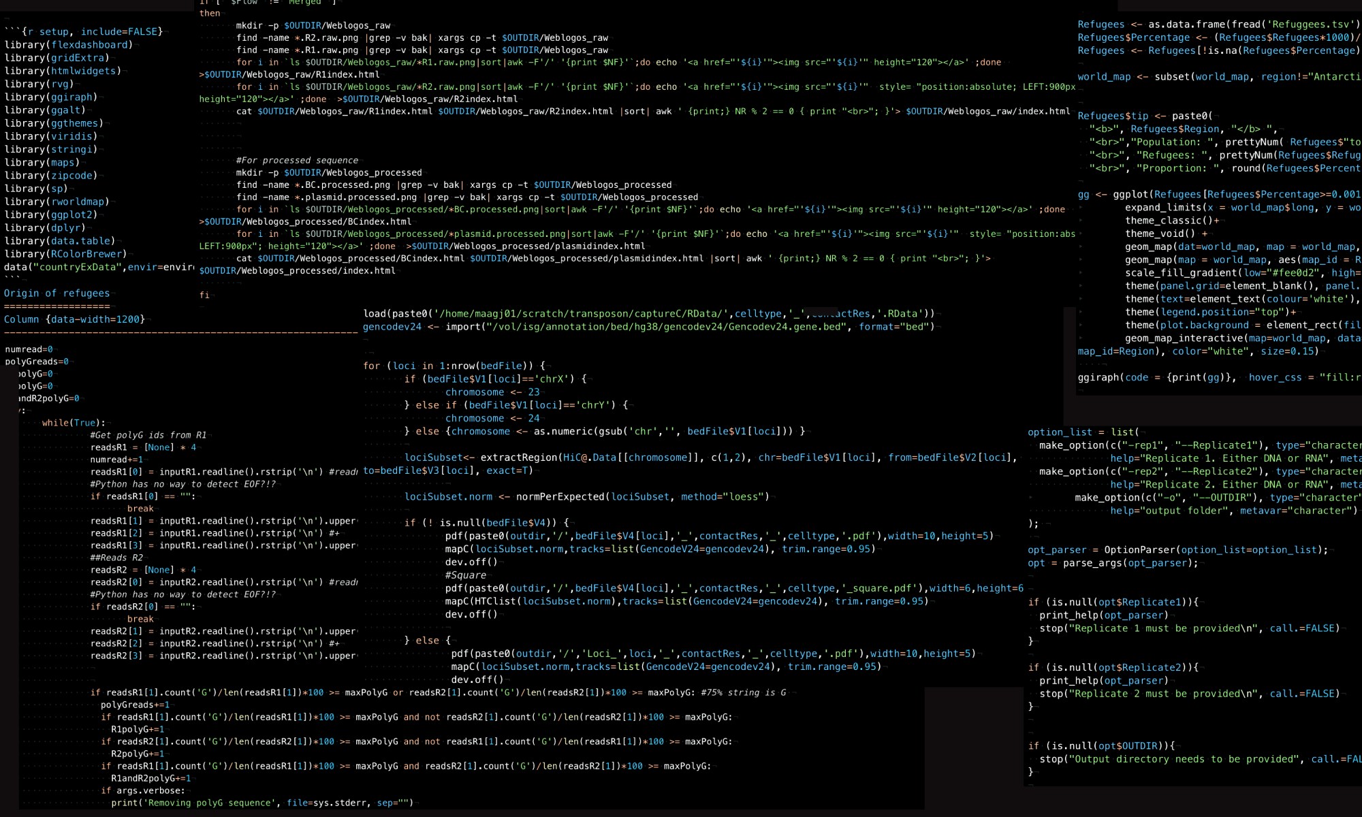The height and width of the screenshot is (817, 1362).
Task: Click the 'Origin of refugees' heading text
Action: pyautogui.click(x=57, y=293)
